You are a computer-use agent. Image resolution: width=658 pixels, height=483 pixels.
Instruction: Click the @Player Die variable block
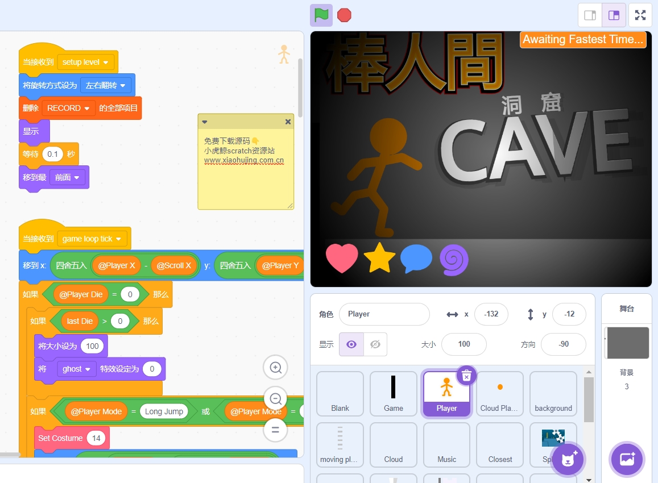click(x=81, y=295)
